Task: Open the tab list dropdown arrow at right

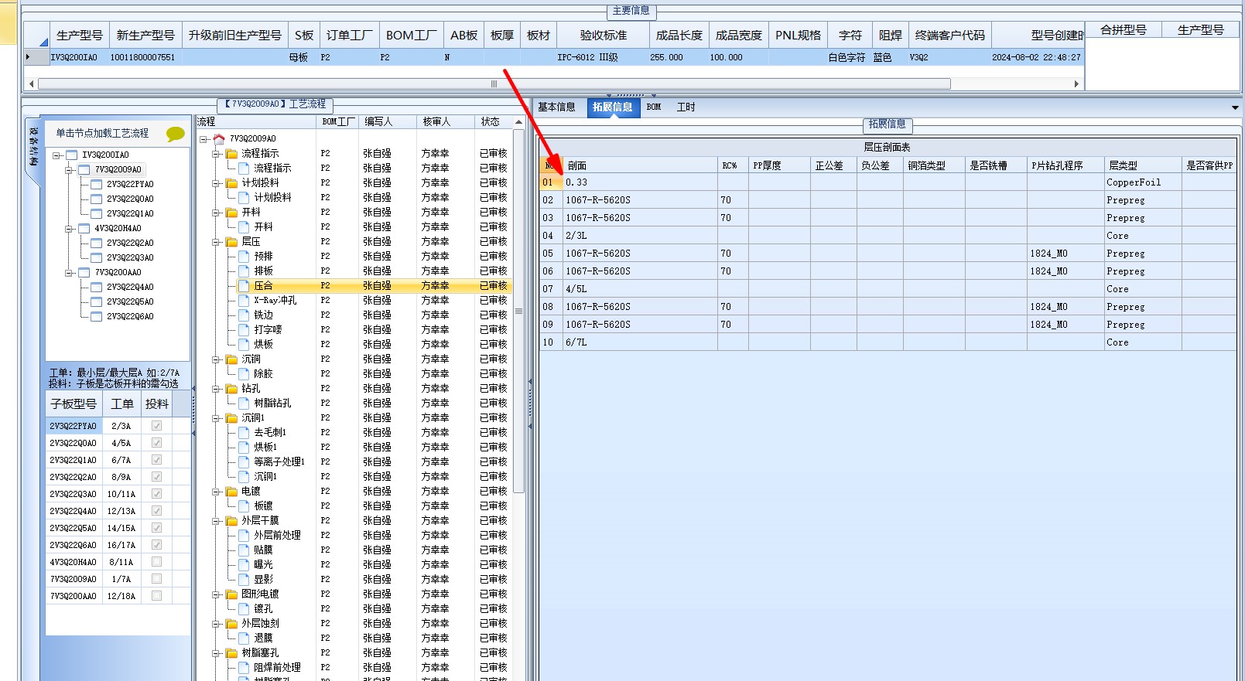Action: 1235,107
